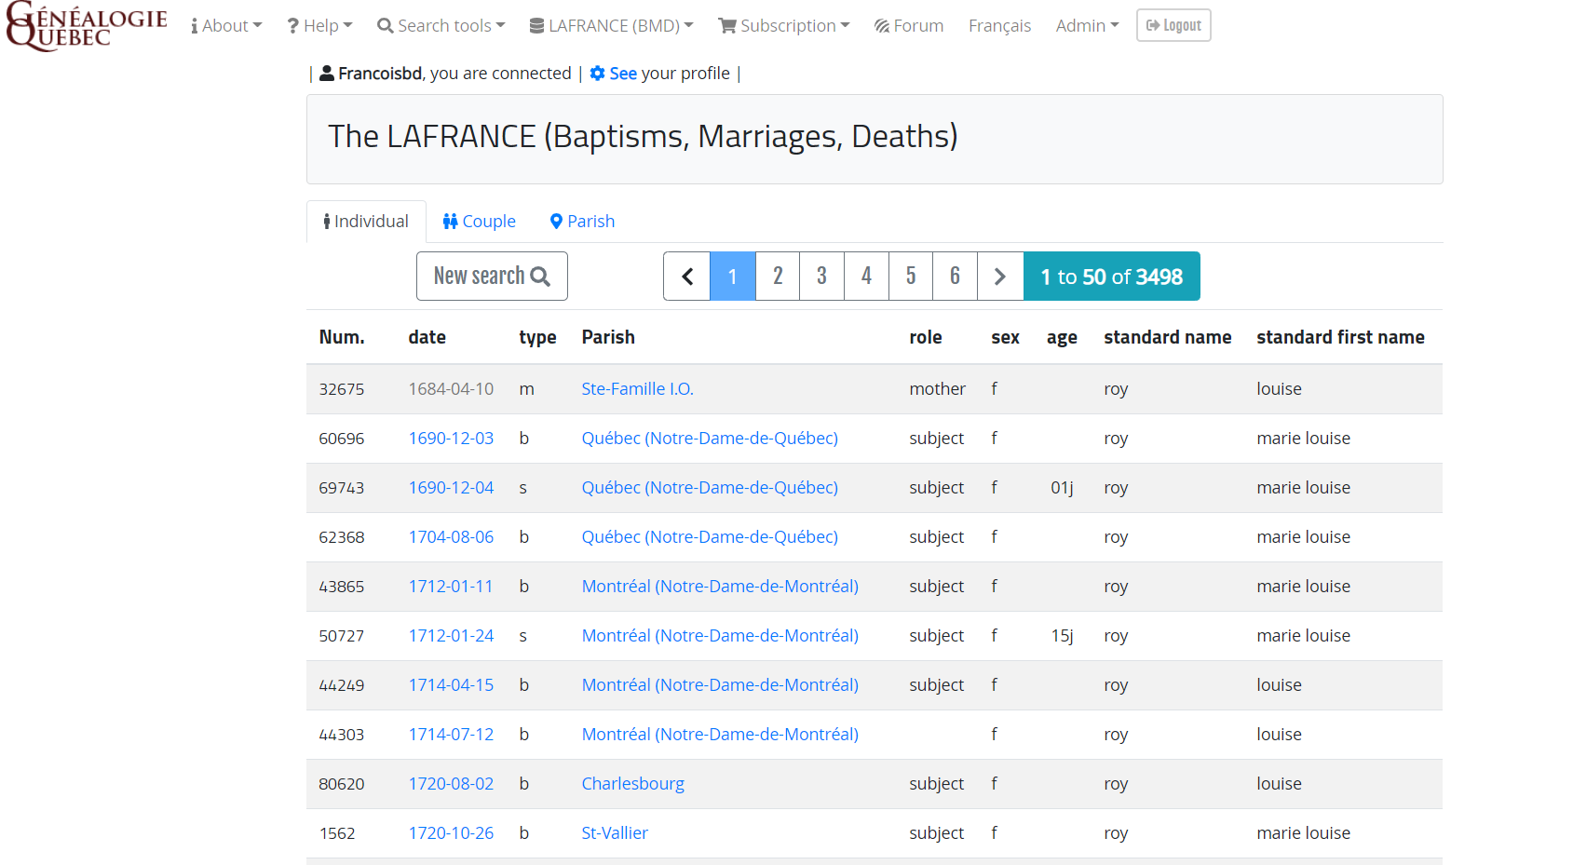Open the St-Vallier parish link
Viewport: 1573px width, 865px height.
click(615, 833)
